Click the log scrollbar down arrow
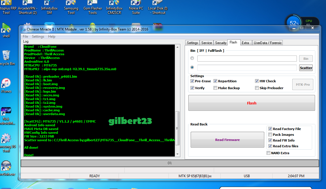 [x=177, y=154]
